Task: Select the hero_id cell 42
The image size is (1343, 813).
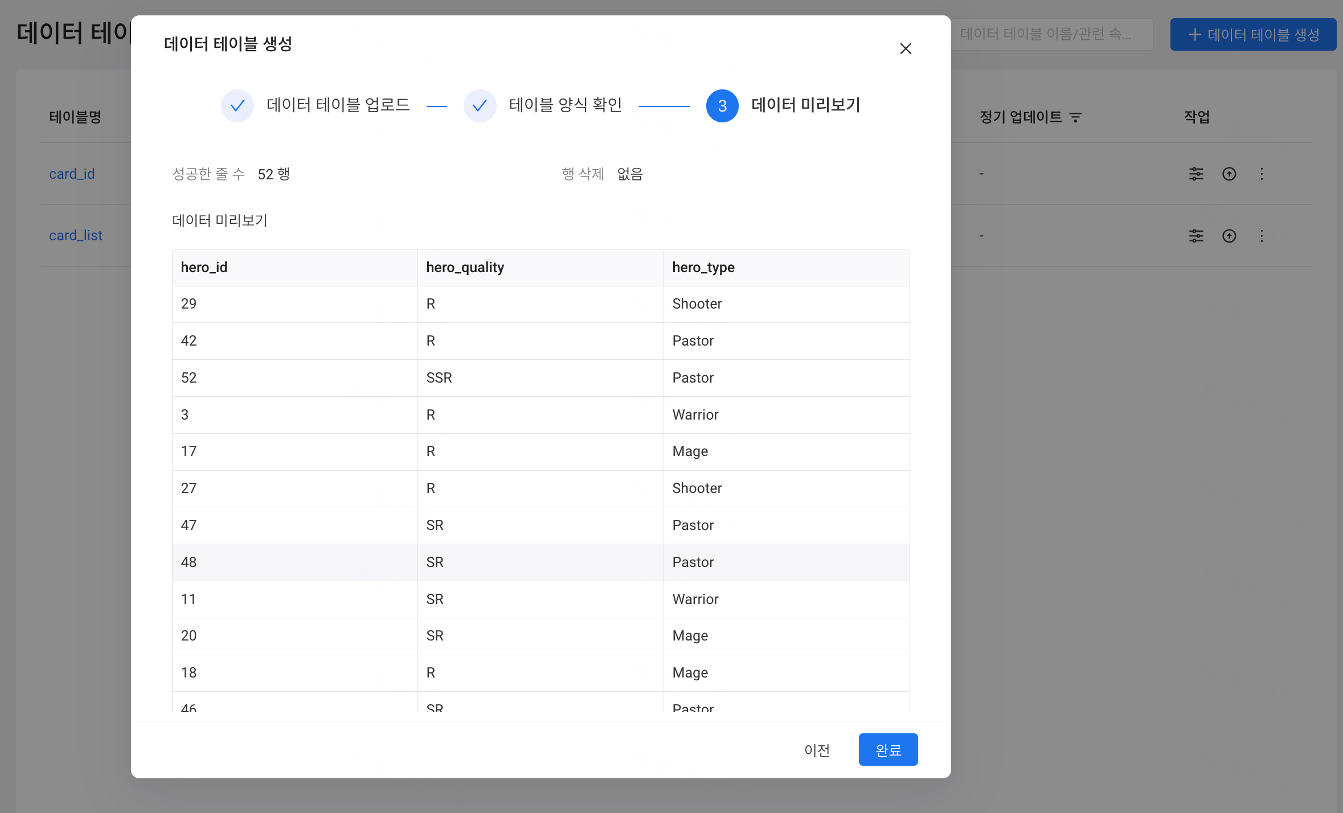Action: point(295,341)
